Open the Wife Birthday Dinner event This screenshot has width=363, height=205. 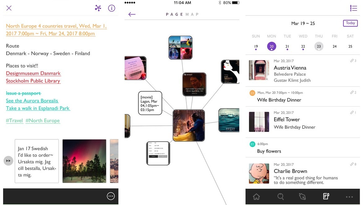click(303, 97)
